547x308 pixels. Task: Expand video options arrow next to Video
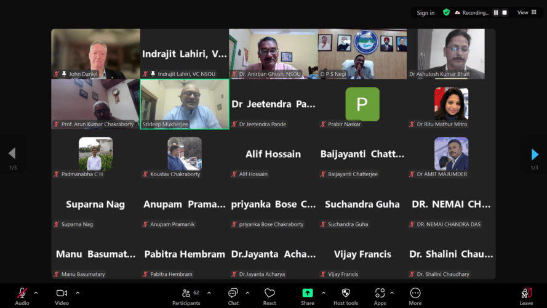(78, 293)
